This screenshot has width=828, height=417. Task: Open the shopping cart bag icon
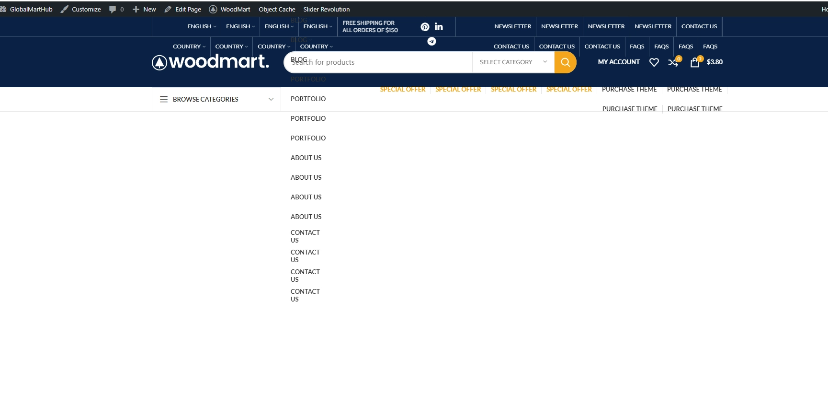pos(695,62)
